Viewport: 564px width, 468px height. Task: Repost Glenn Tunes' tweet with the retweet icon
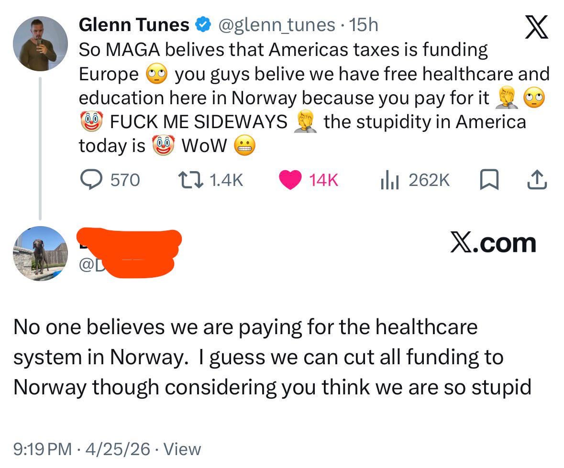pyautogui.click(x=191, y=180)
